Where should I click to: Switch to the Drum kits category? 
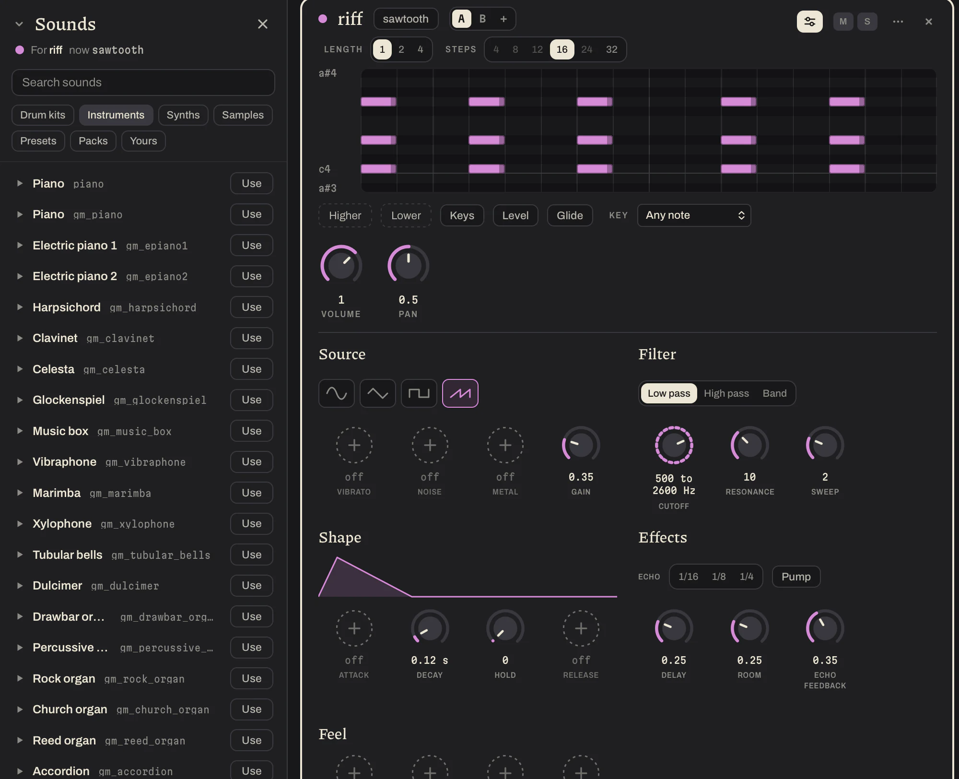(x=43, y=115)
